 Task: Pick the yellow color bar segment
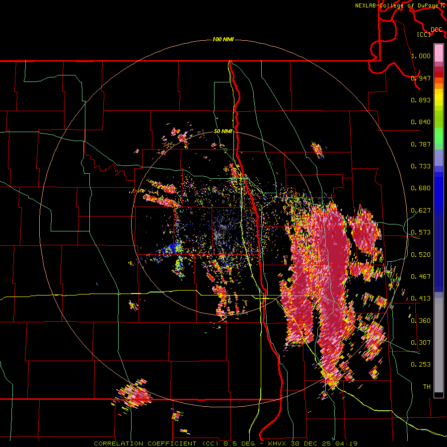pos(439,98)
